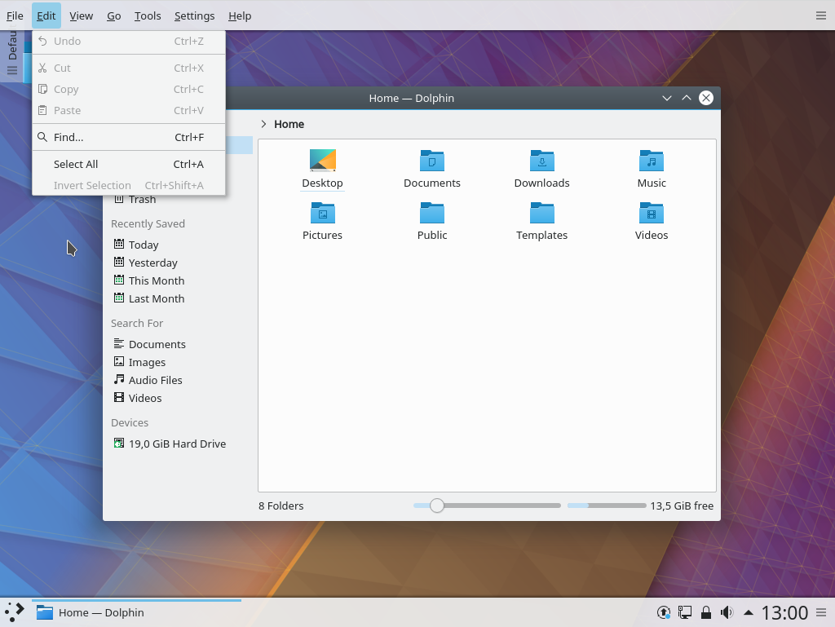Open the Public folder icon

click(432, 213)
